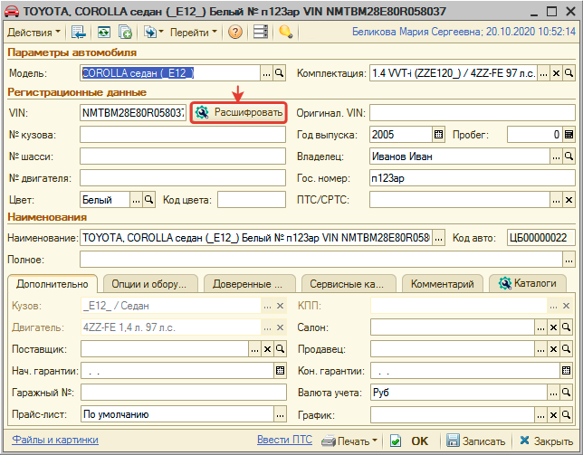Image resolution: width=583 pixels, height=455 pixels.
Task: Clear the Комплектация field with X
Action: coord(556,73)
